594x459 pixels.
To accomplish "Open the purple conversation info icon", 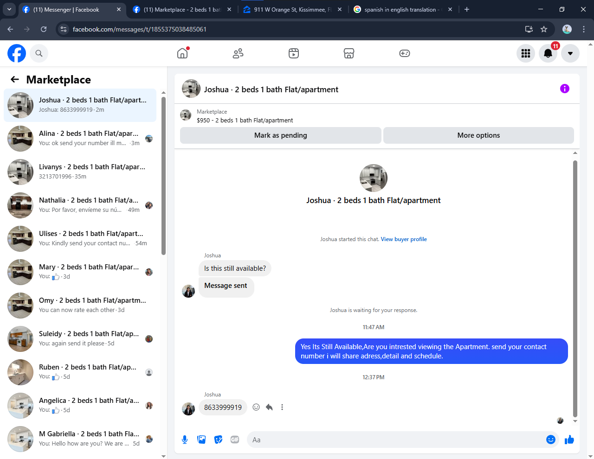I will click(565, 89).
